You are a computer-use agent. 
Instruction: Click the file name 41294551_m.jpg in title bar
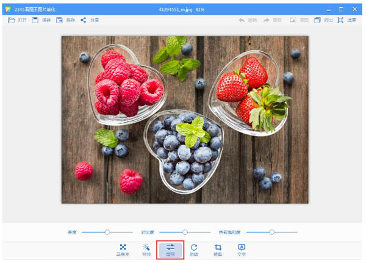tap(176, 10)
